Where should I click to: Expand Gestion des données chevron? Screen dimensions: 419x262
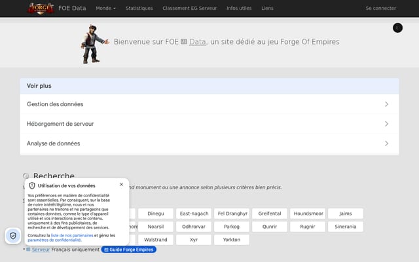click(386, 104)
